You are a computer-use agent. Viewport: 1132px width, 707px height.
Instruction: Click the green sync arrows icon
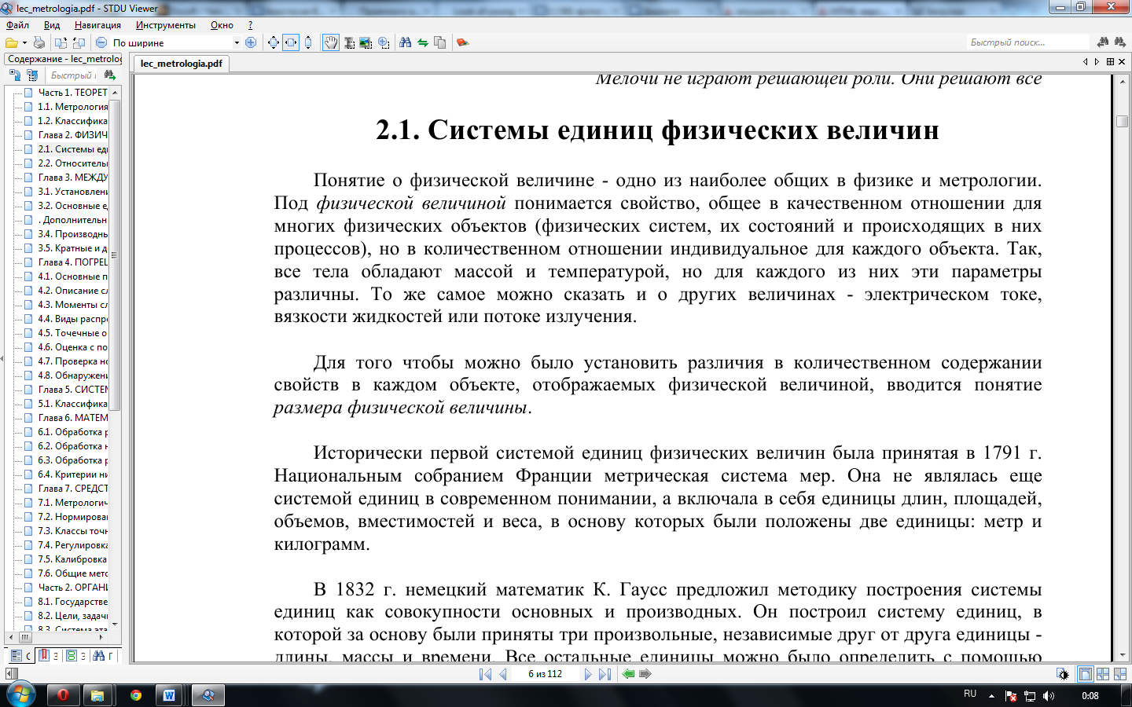tap(423, 42)
